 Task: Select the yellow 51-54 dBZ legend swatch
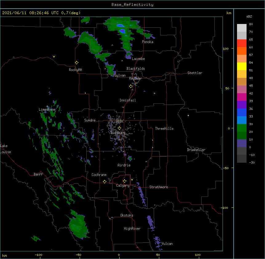[x=242, y=66]
